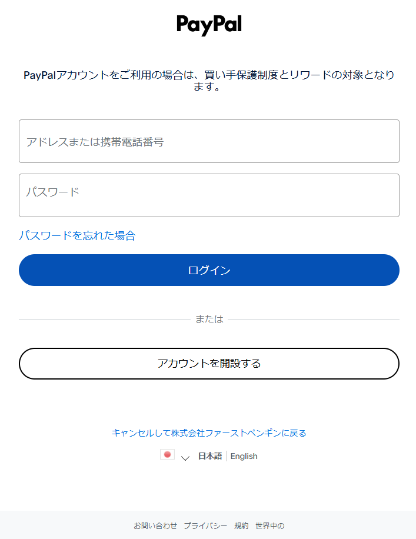416x539 pixels.
Task: Click the アカウントを開設する button
Action: pyautogui.click(x=209, y=364)
